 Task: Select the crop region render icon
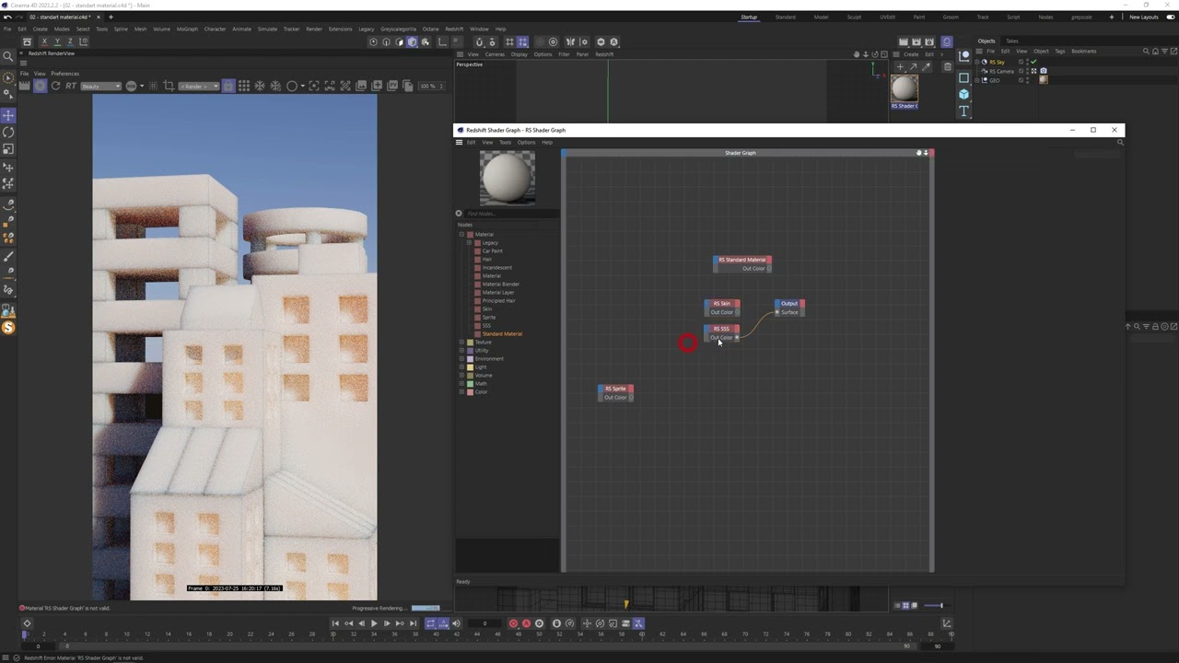coord(169,86)
